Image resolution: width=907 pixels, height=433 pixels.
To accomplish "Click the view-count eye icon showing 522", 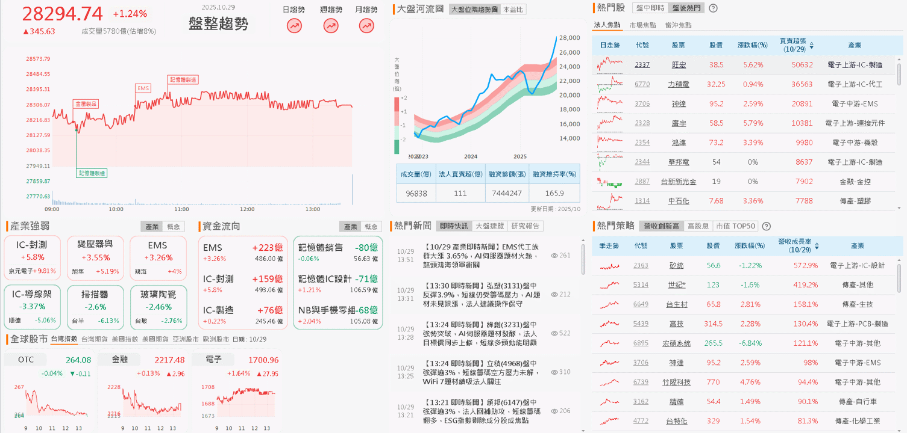I will (x=554, y=333).
